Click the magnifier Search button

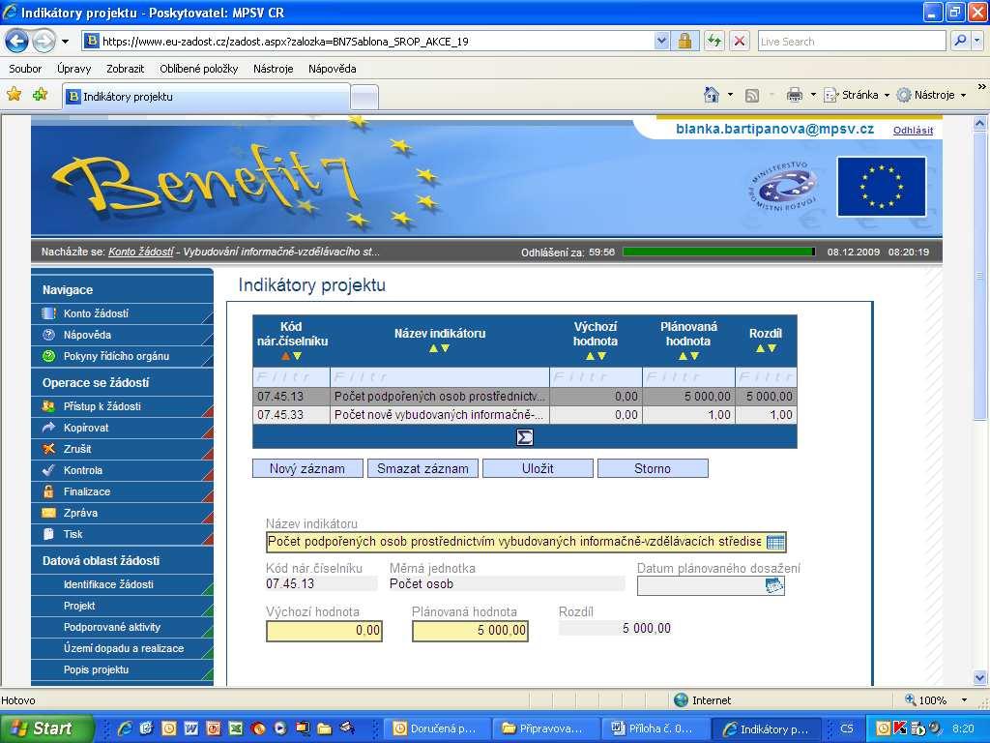(x=959, y=42)
